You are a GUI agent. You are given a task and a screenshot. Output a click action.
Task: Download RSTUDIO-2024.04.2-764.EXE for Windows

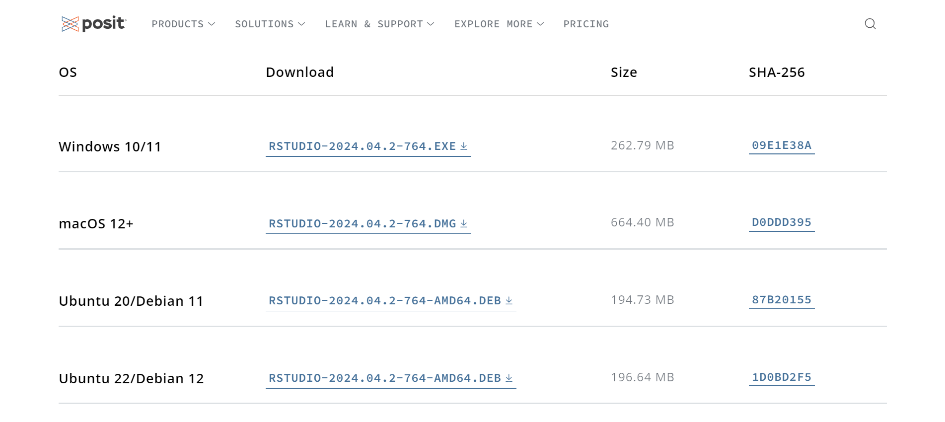point(368,146)
